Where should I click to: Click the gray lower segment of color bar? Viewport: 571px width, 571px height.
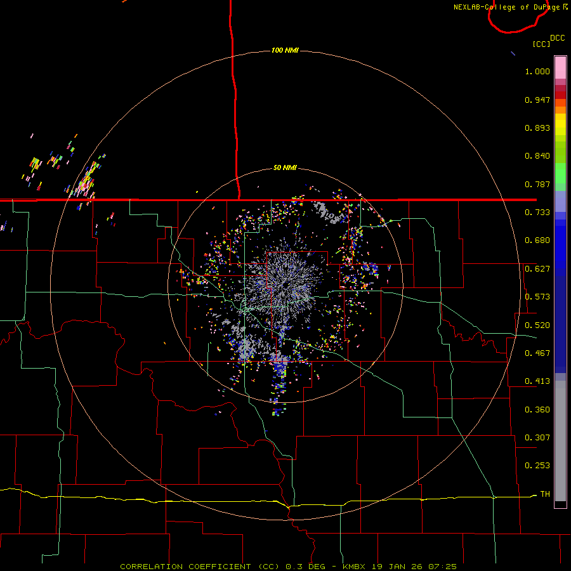pos(560,441)
